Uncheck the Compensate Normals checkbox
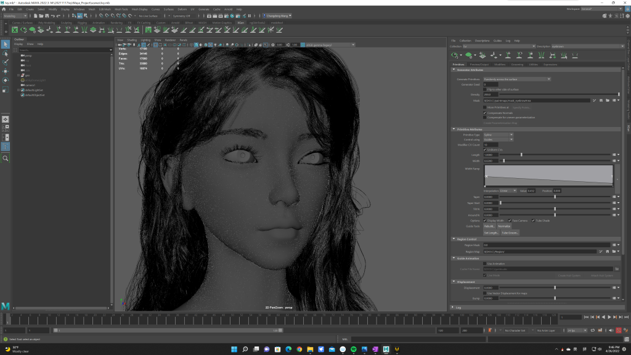This screenshot has height=355, width=631. (x=486, y=112)
